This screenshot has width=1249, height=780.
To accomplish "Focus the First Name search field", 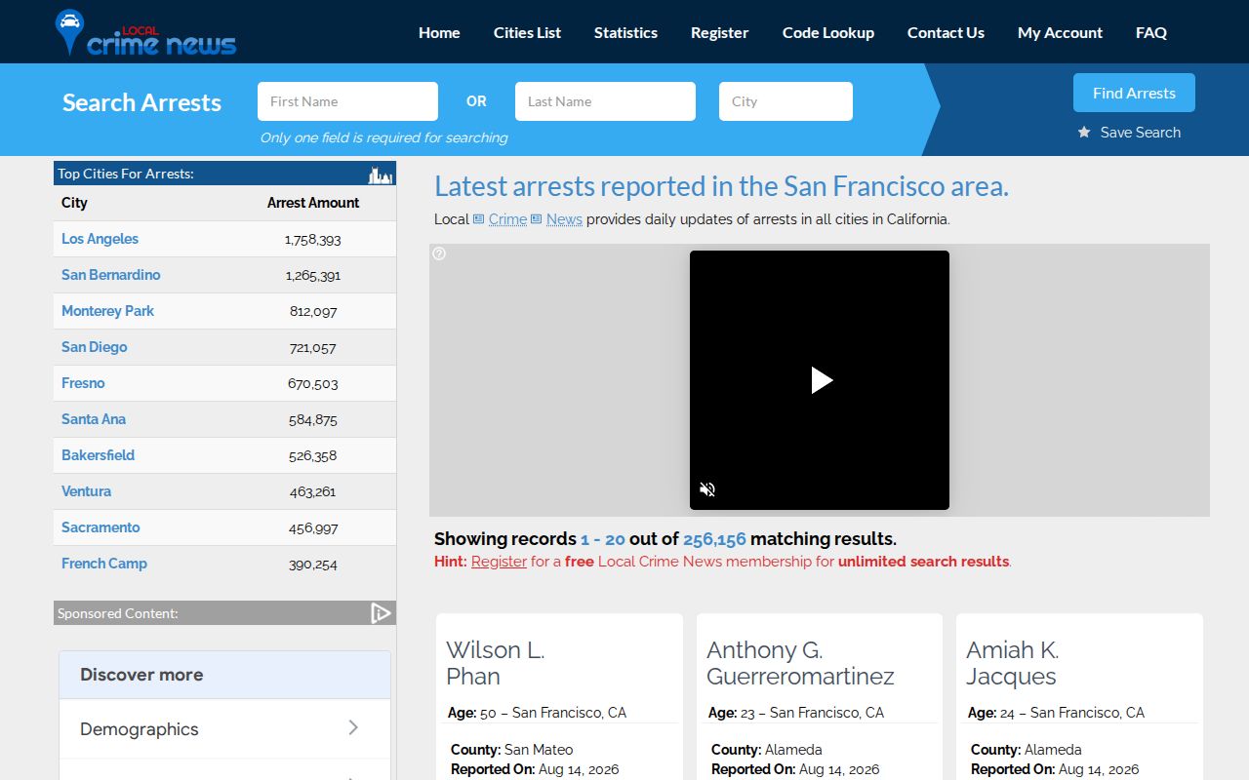I will (x=347, y=101).
